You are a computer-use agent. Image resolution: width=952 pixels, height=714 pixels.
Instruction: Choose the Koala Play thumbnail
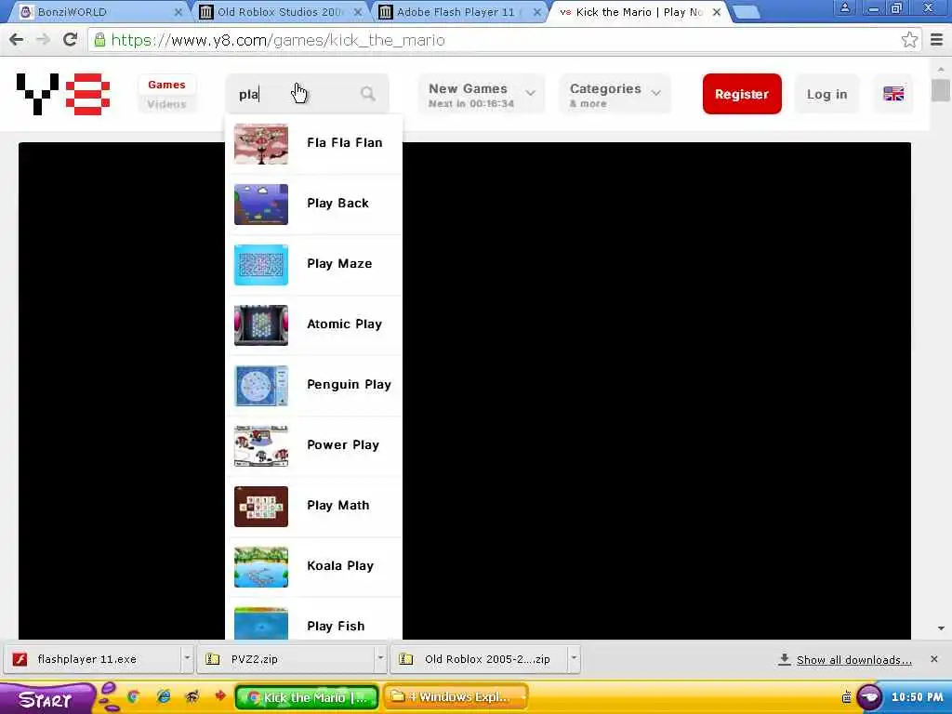coord(261,567)
